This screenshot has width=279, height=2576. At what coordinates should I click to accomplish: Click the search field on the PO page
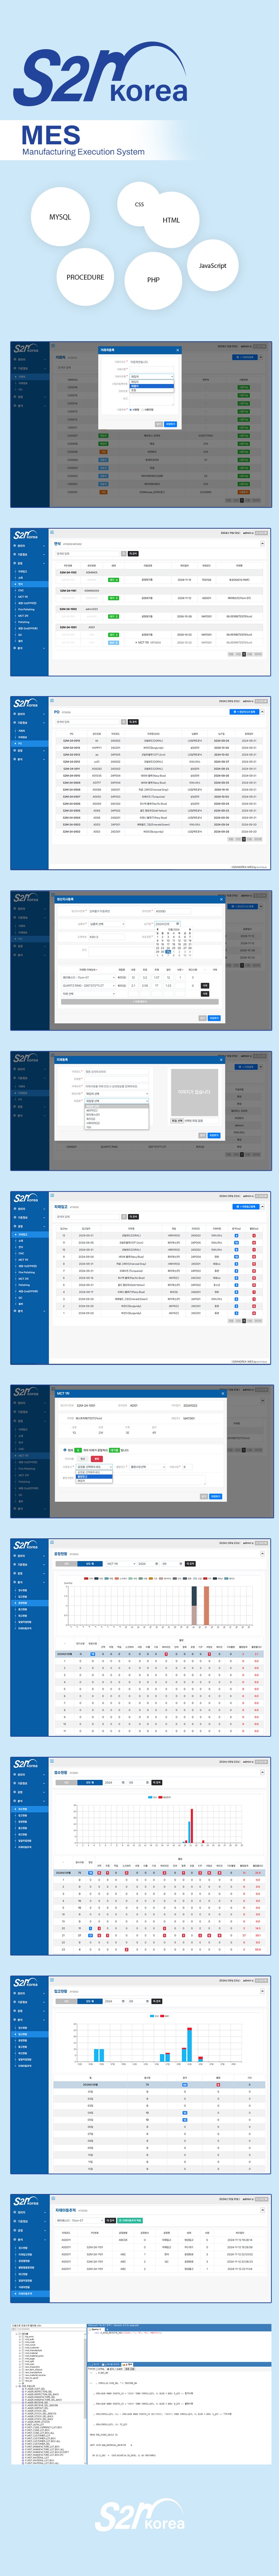tap(88, 722)
